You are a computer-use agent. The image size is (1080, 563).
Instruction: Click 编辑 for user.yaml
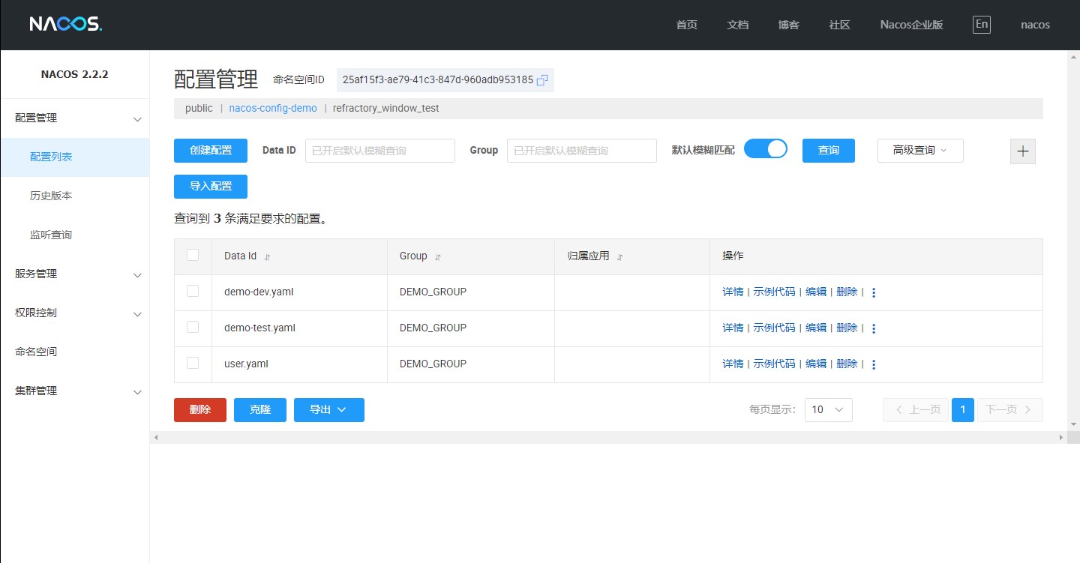click(x=816, y=364)
